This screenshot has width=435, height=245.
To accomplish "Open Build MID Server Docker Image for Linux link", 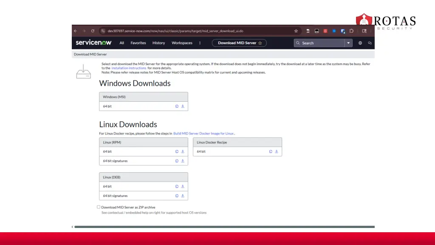I will pos(203,133).
